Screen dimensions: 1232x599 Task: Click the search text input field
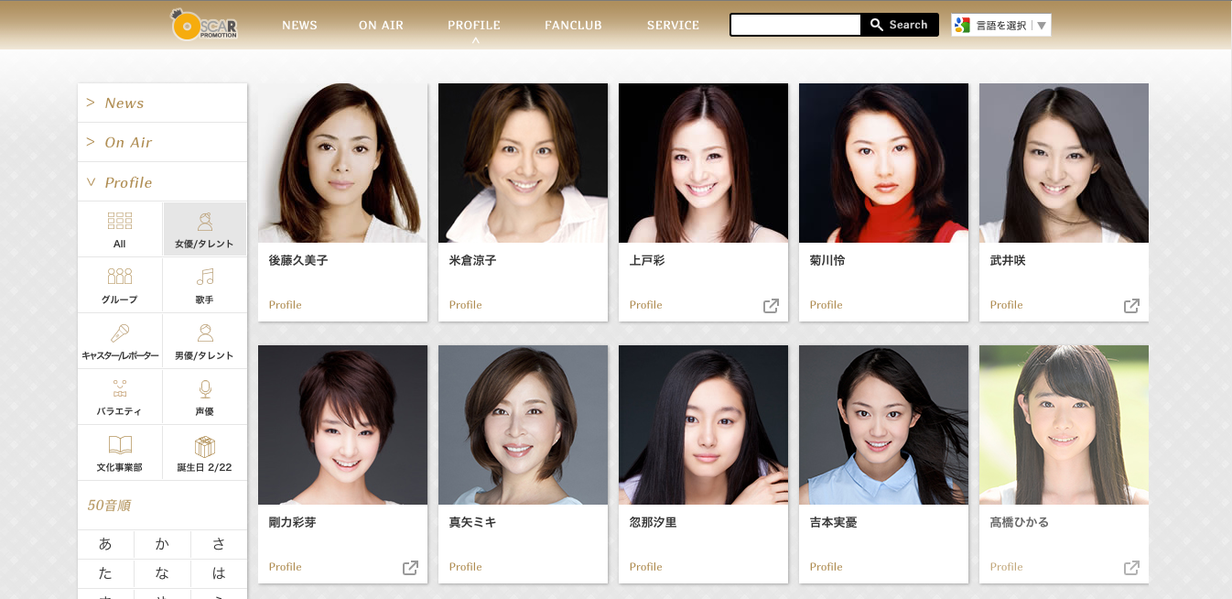pos(795,25)
